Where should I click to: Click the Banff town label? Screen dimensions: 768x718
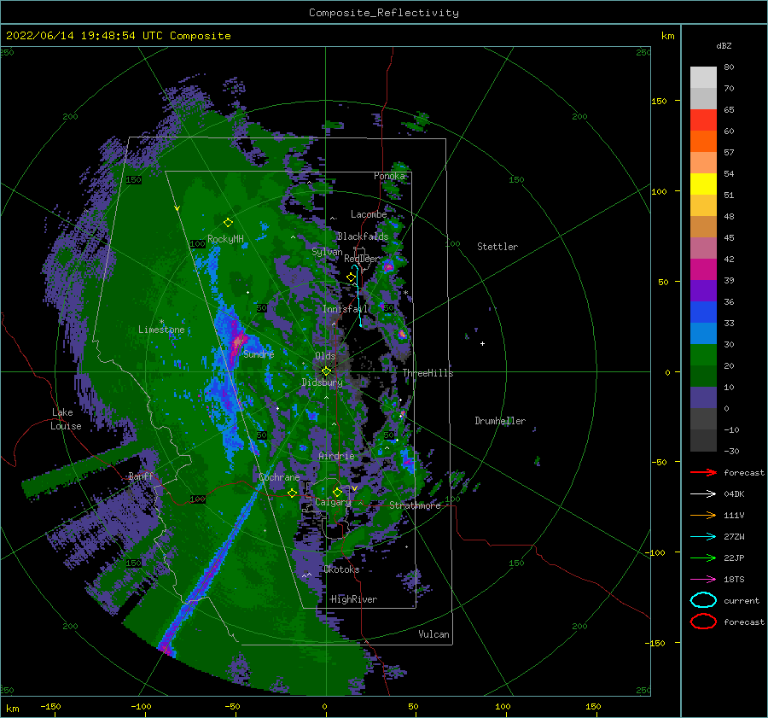coord(141,476)
